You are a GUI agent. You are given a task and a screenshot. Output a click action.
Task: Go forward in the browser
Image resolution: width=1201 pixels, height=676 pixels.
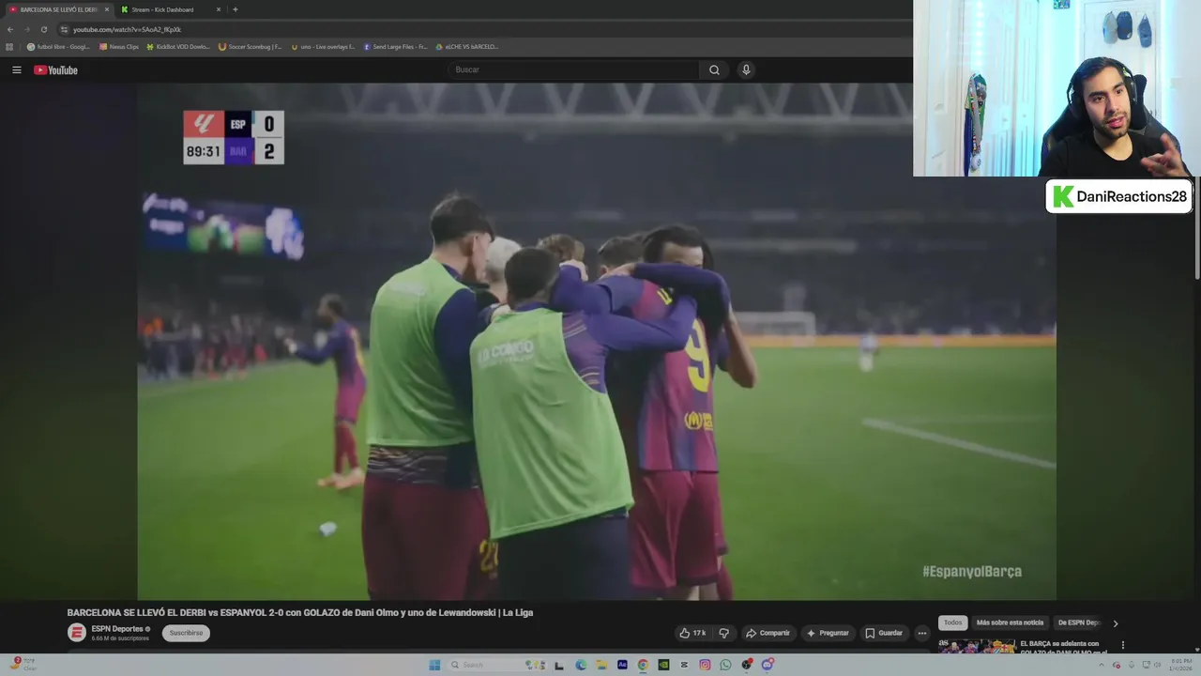point(26,29)
